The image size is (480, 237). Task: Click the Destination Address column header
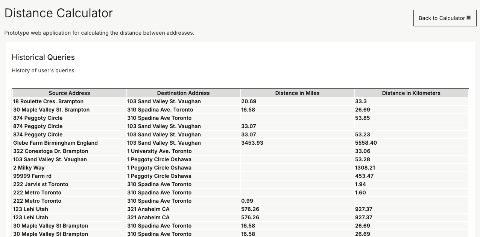point(183,93)
